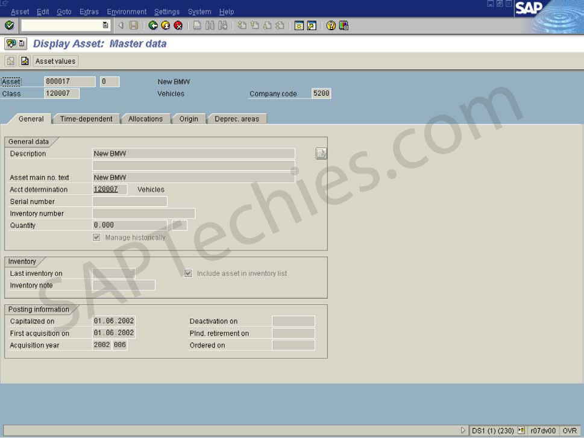Image resolution: width=584 pixels, height=438 pixels.
Task: Click the Back arrow icon
Action: (x=153, y=25)
